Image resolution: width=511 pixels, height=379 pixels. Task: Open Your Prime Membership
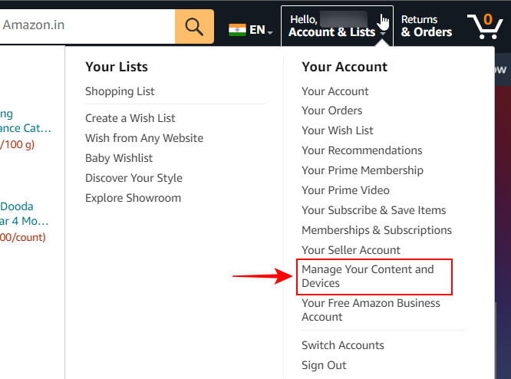pos(363,170)
